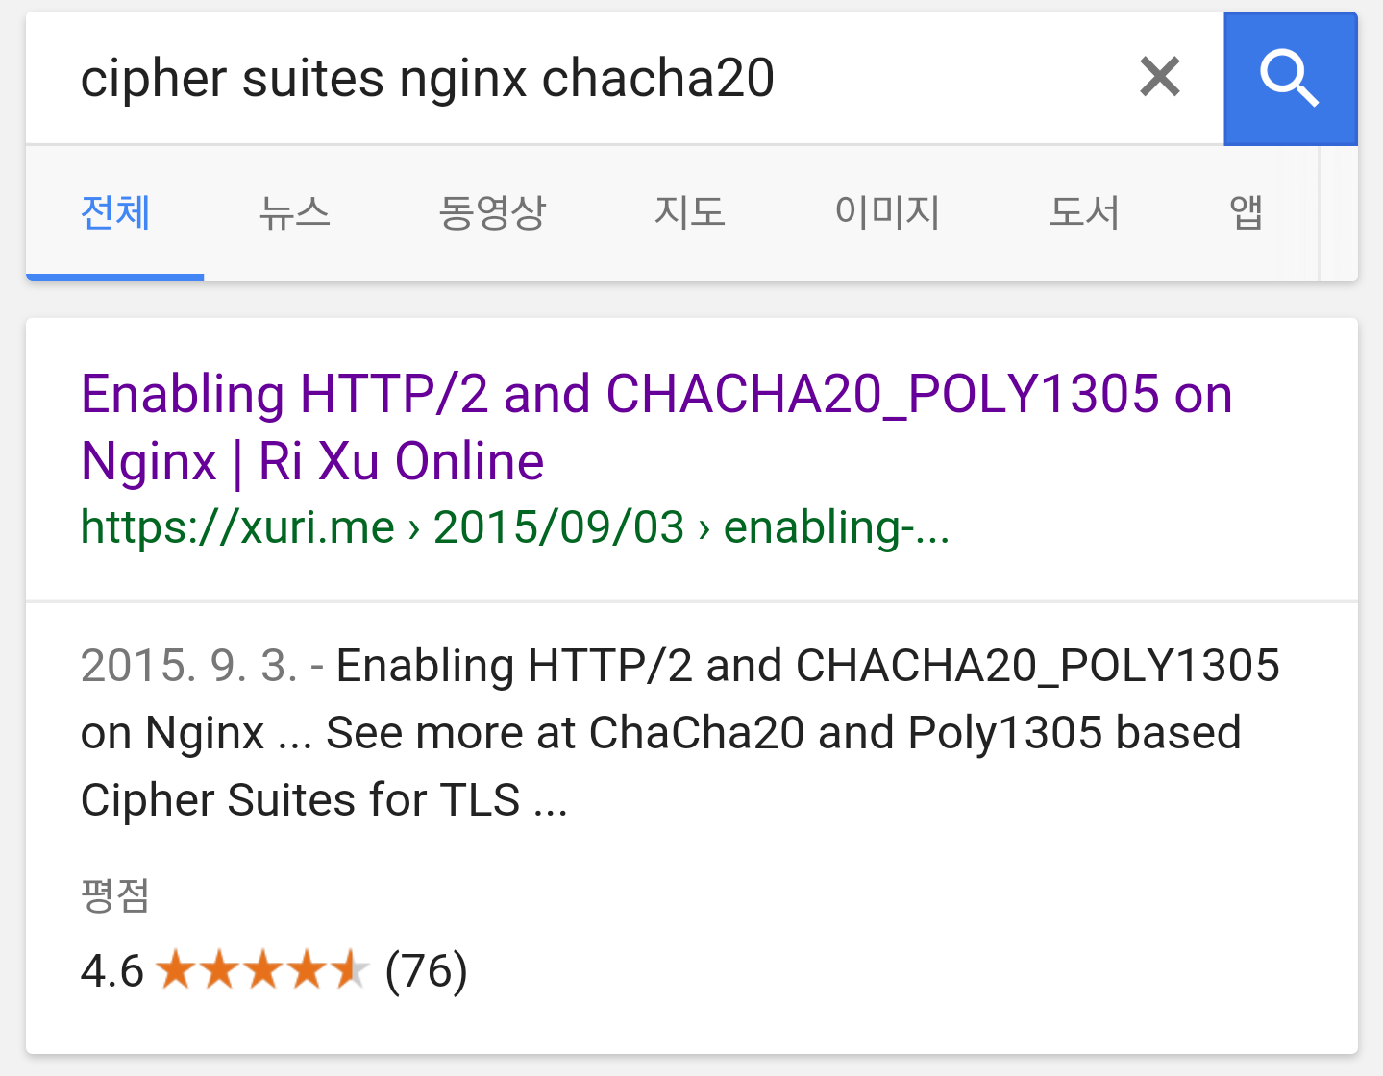
Task: Focus the search box containing 'cipher suites nginx chacha20'
Action: (577, 79)
